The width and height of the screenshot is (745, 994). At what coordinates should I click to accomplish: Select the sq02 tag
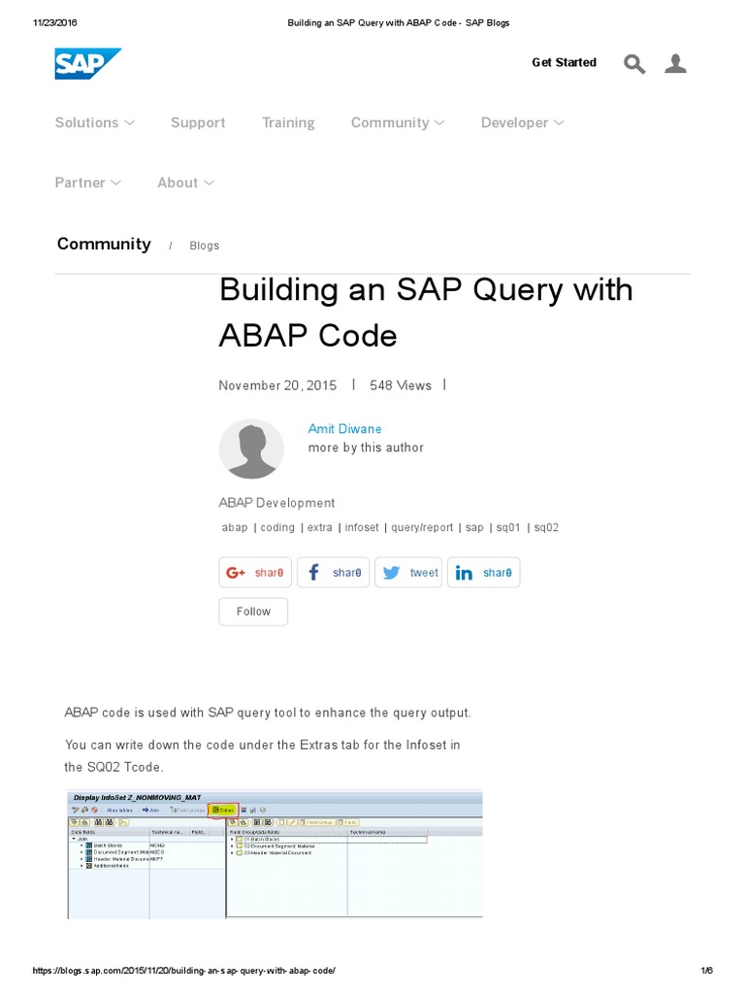(546, 527)
